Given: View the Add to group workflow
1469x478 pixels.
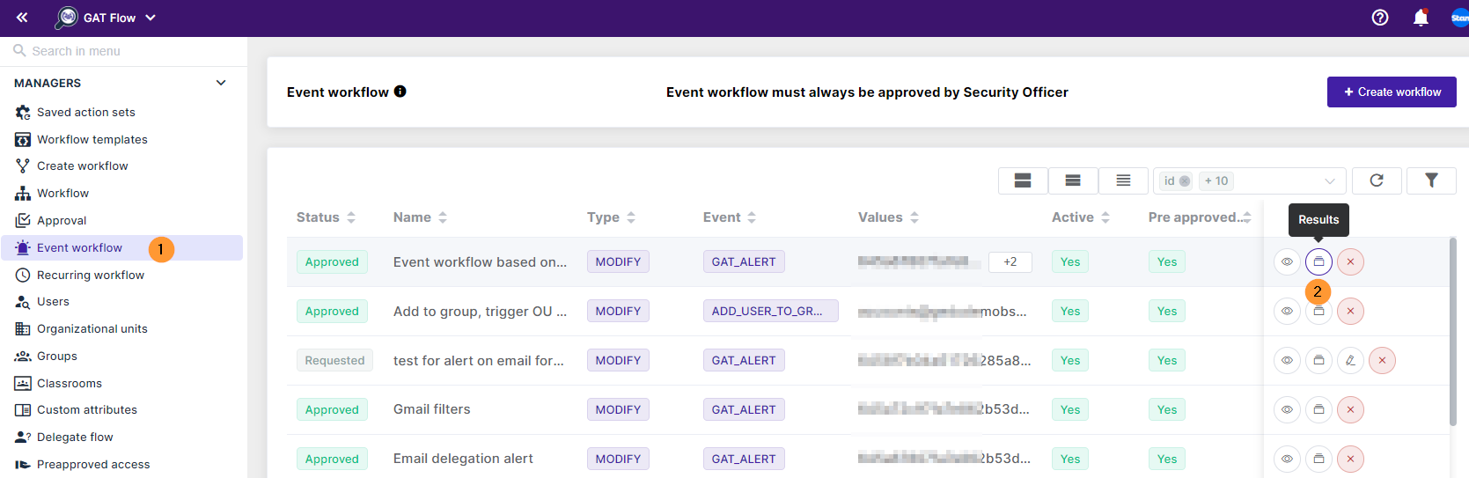Looking at the screenshot, I should coord(1287,311).
